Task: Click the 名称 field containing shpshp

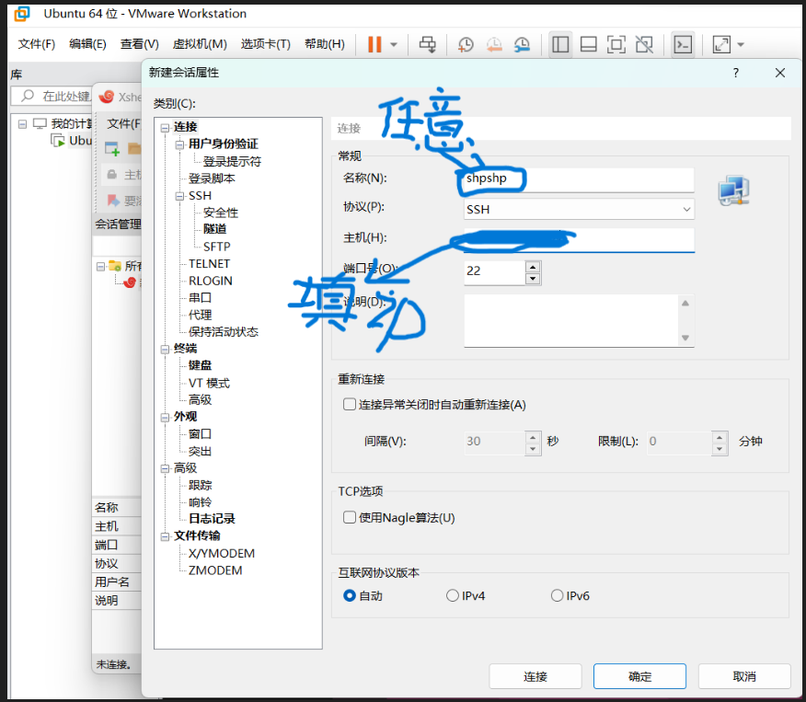Action: pyautogui.click(x=579, y=178)
